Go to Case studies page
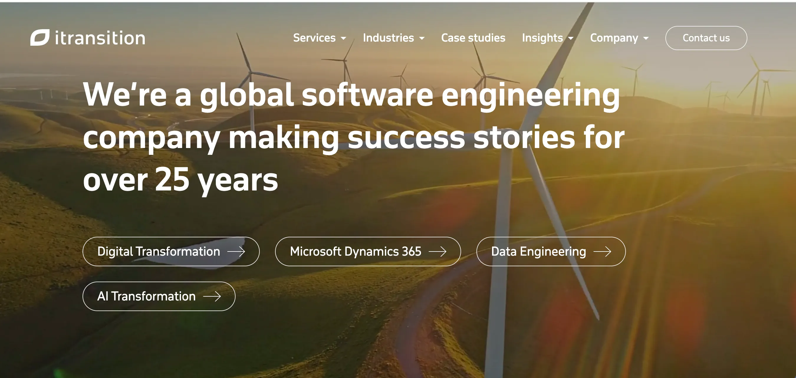Viewport: 796px width, 378px height. click(473, 38)
